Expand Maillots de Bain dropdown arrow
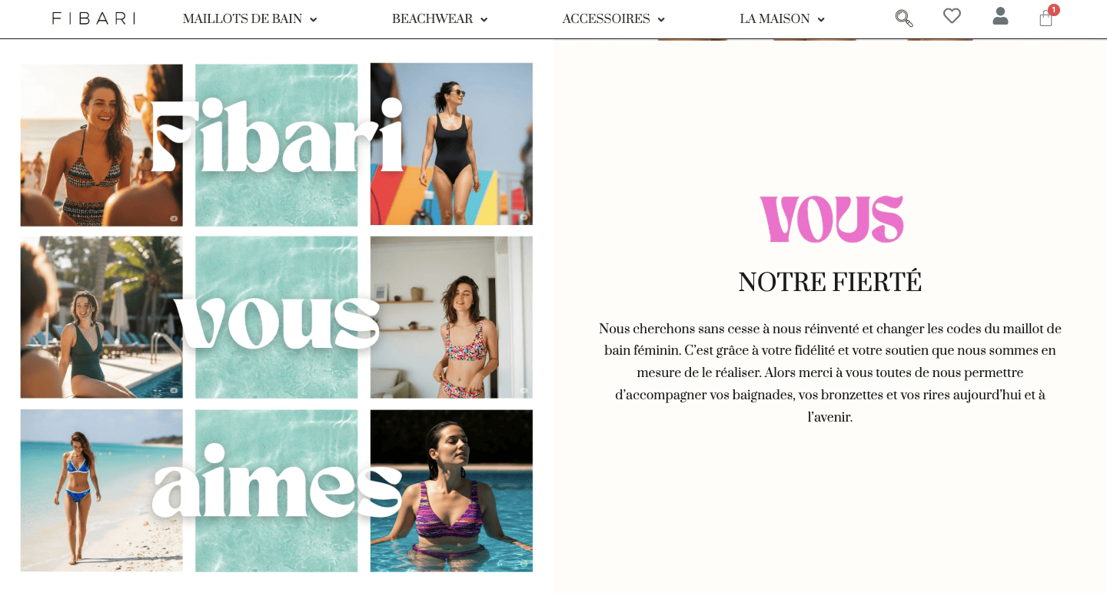The width and height of the screenshot is (1107, 599). click(x=314, y=20)
